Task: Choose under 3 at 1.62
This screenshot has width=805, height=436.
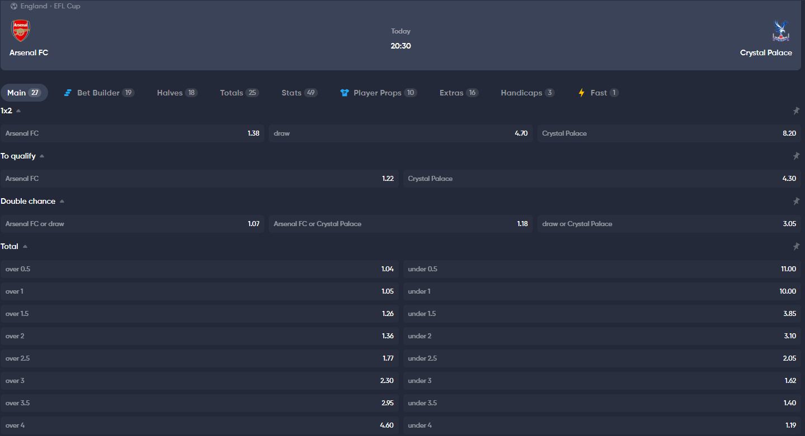Action: [x=602, y=381]
